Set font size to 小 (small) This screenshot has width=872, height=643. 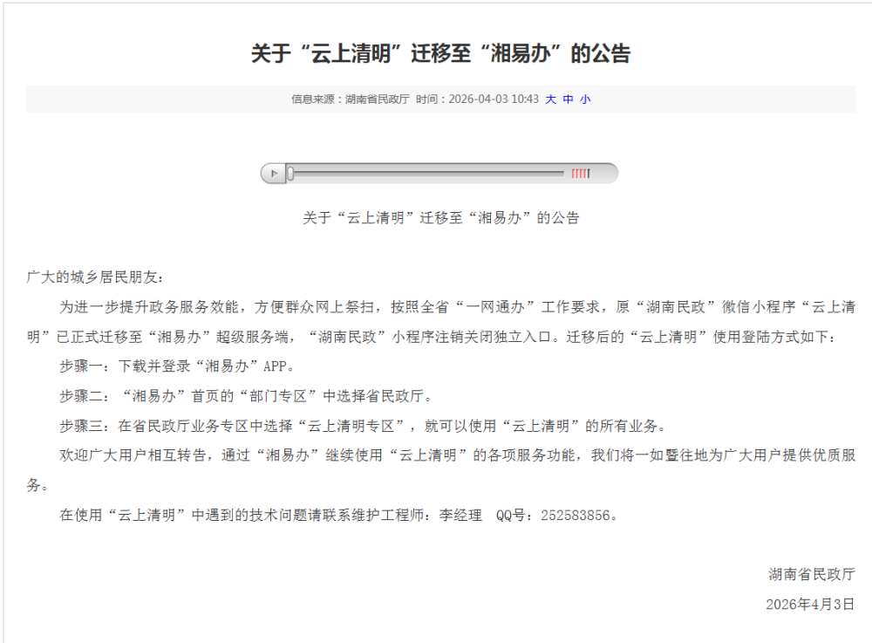pos(585,99)
